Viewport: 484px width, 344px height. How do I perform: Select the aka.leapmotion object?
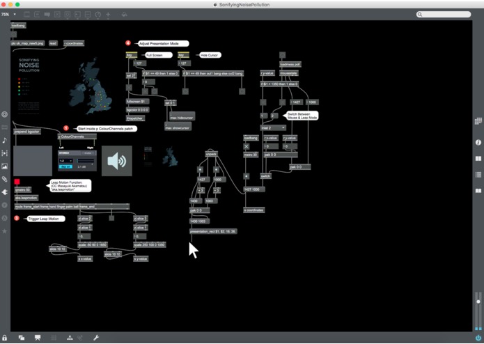(26, 198)
